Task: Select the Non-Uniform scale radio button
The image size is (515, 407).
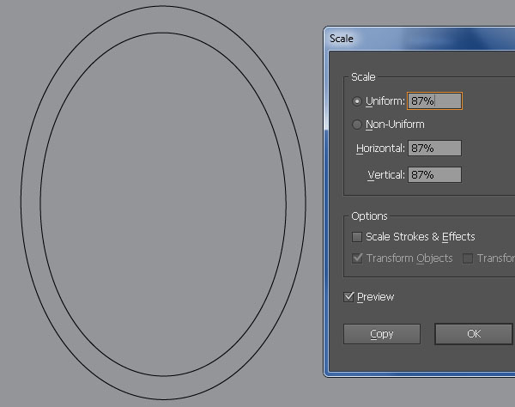Action: click(x=357, y=125)
